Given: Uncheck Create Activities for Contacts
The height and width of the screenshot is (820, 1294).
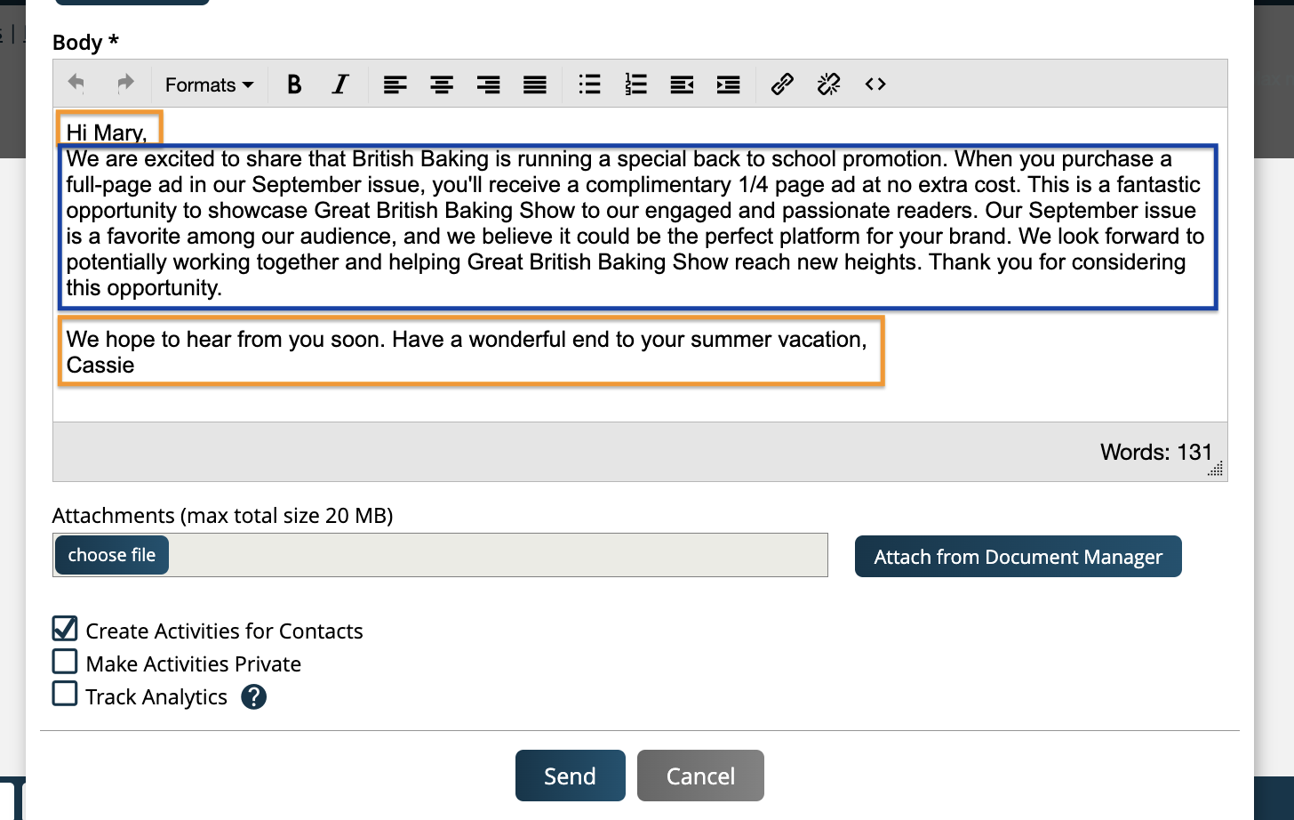Looking at the screenshot, I should pyautogui.click(x=65, y=629).
